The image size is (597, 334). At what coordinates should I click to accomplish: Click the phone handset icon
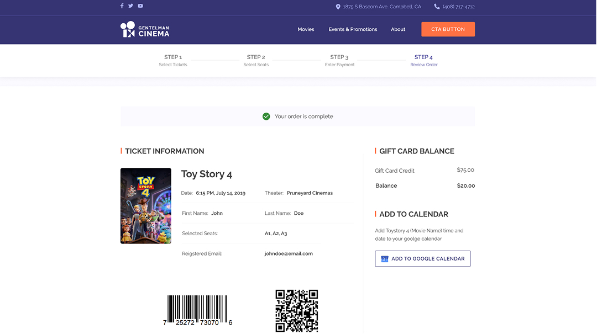437,7
